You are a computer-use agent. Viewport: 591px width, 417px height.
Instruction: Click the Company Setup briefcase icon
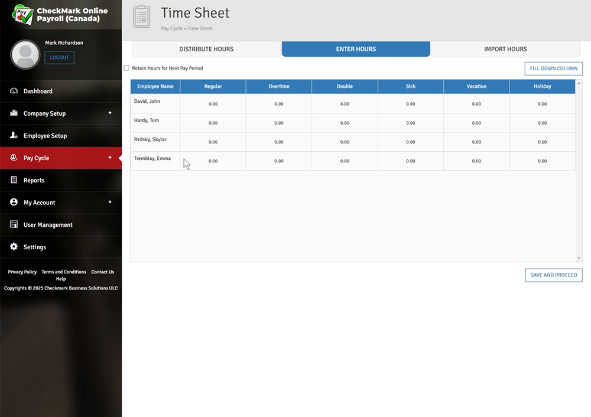click(14, 113)
